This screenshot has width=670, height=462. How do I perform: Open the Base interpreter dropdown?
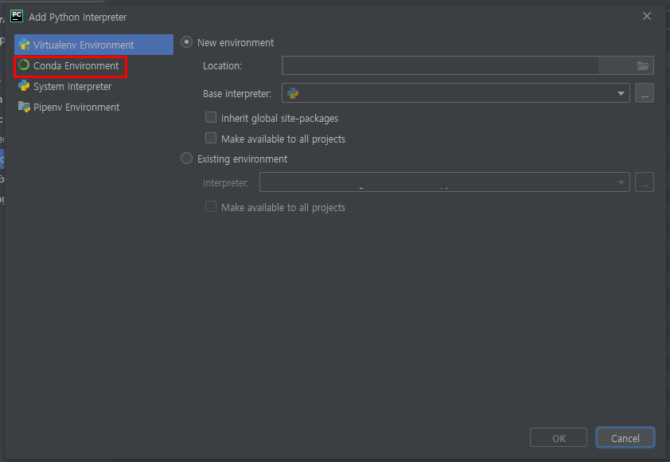[x=621, y=93]
